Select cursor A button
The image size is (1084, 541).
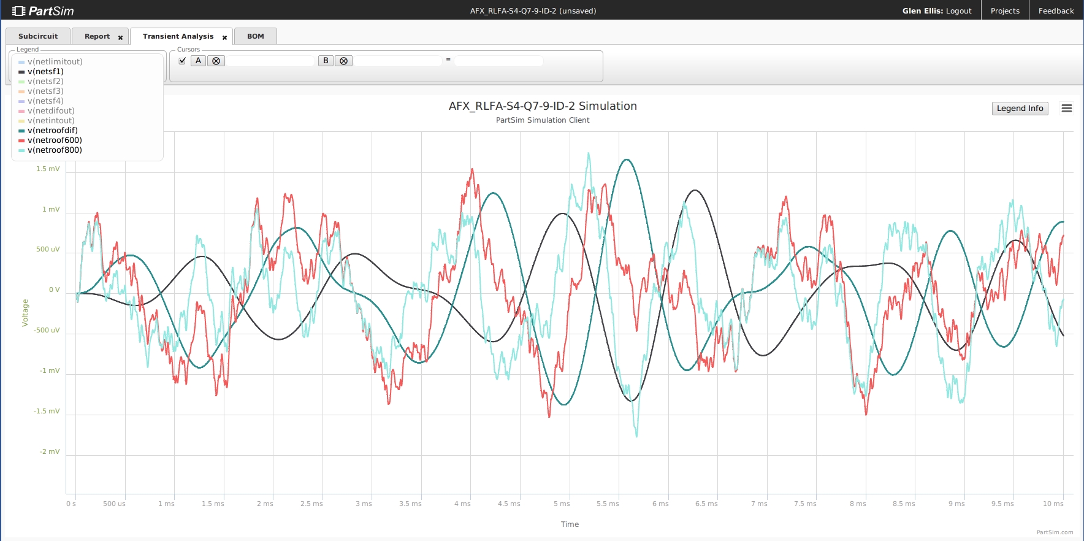pos(198,61)
